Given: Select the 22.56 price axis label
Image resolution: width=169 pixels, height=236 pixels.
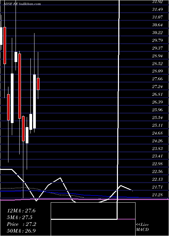Looking at the screenshot, I should (x=158, y=171).
